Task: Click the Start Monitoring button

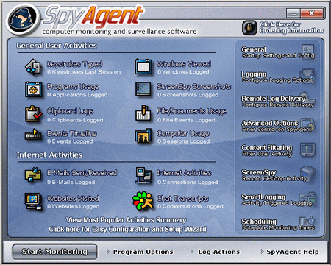Action: [x=54, y=252]
